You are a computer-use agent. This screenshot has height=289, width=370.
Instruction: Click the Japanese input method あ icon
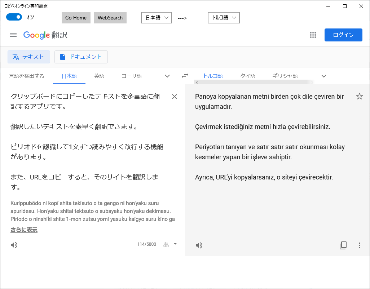coord(166,245)
